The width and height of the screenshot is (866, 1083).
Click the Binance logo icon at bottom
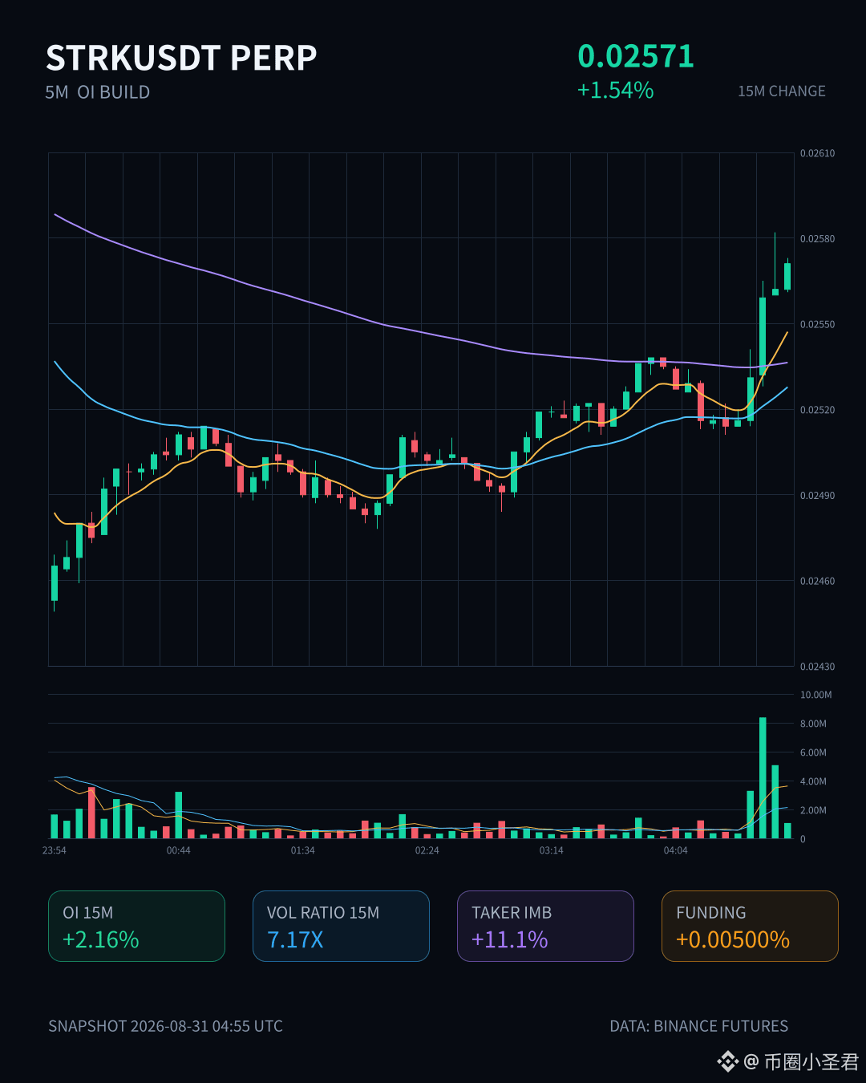coord(727,1062)
